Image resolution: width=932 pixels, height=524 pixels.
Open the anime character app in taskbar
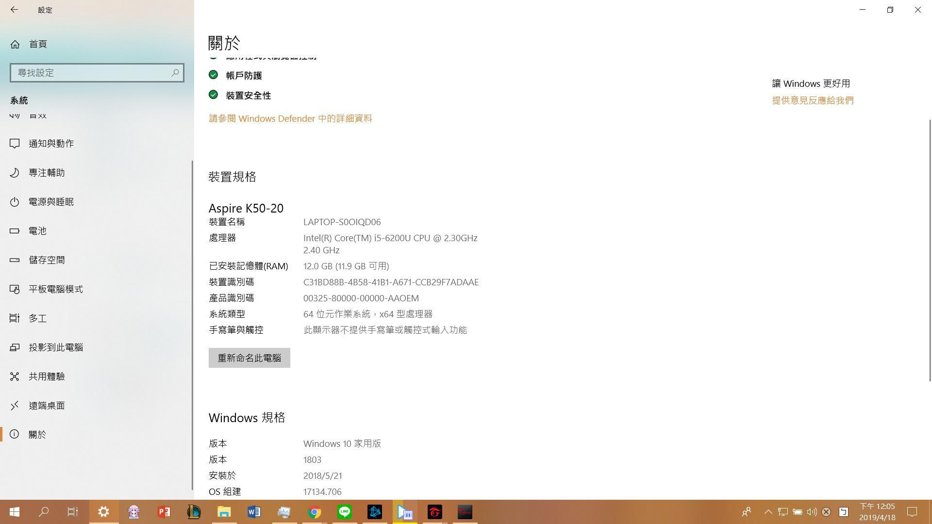click(133, 512)
